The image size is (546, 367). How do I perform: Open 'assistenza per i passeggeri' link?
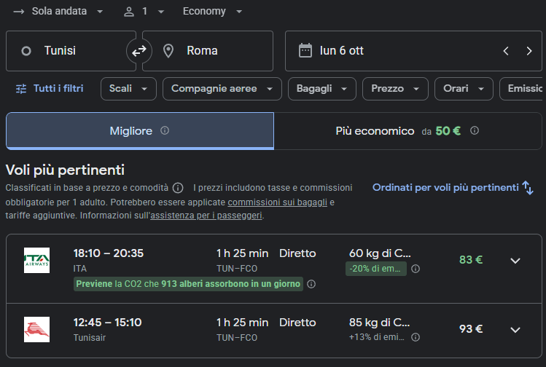tap(206, 216)
